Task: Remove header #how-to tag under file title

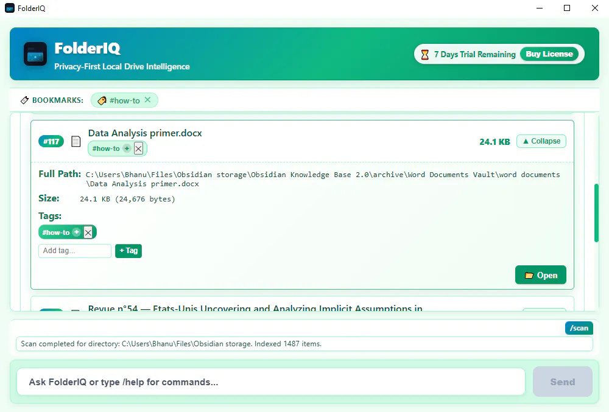Action: [139, 148]
